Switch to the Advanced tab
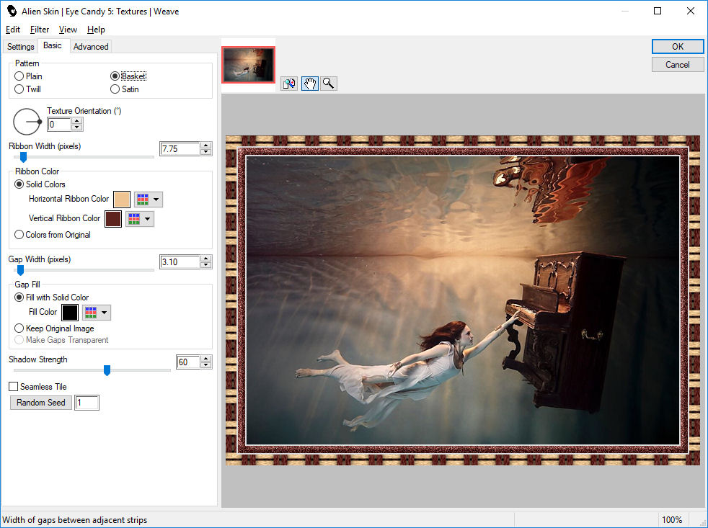 point(91,47)
